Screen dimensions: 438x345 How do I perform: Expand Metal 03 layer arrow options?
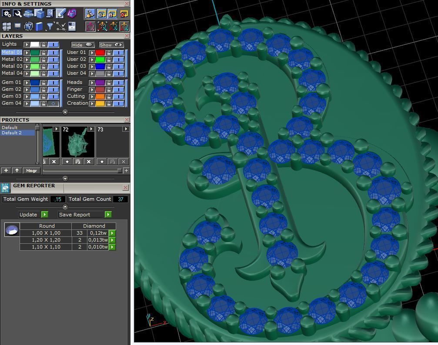[27, 66]
